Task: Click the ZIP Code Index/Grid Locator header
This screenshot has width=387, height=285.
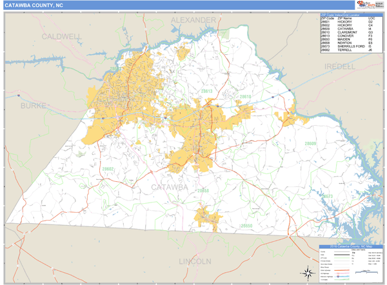Action: [x=347, y=14]
